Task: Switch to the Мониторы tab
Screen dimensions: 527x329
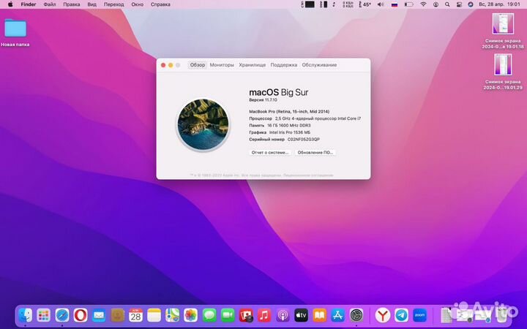Action: coord(222,65)
